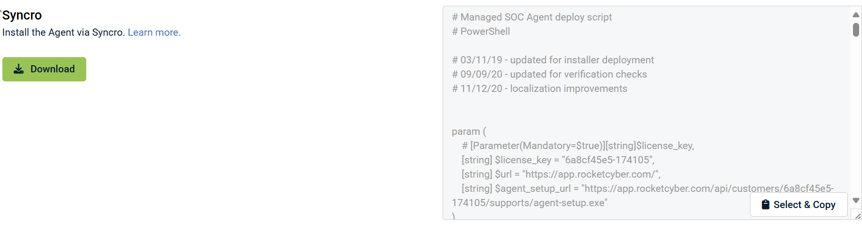Place cursor on the 'param (' line

pos(469,131)
